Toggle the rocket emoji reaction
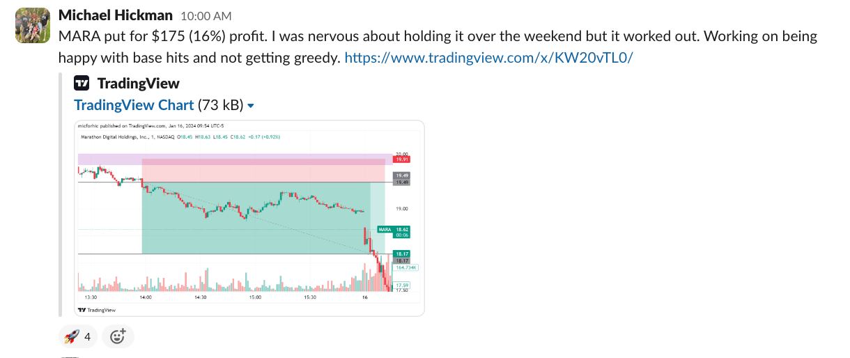 [79, 337]
